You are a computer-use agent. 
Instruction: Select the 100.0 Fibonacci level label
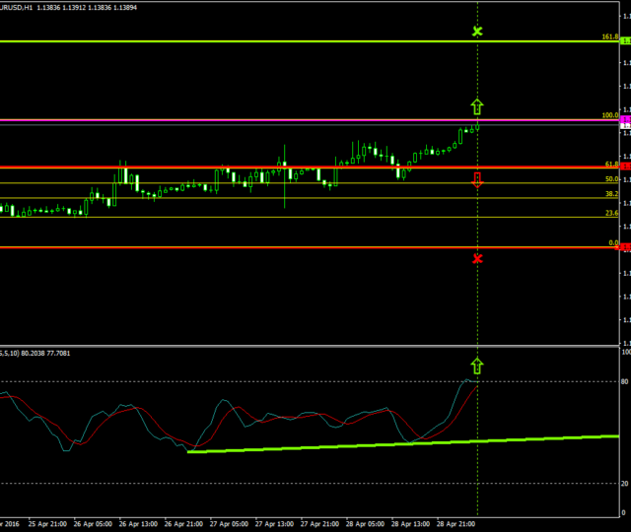609,115
